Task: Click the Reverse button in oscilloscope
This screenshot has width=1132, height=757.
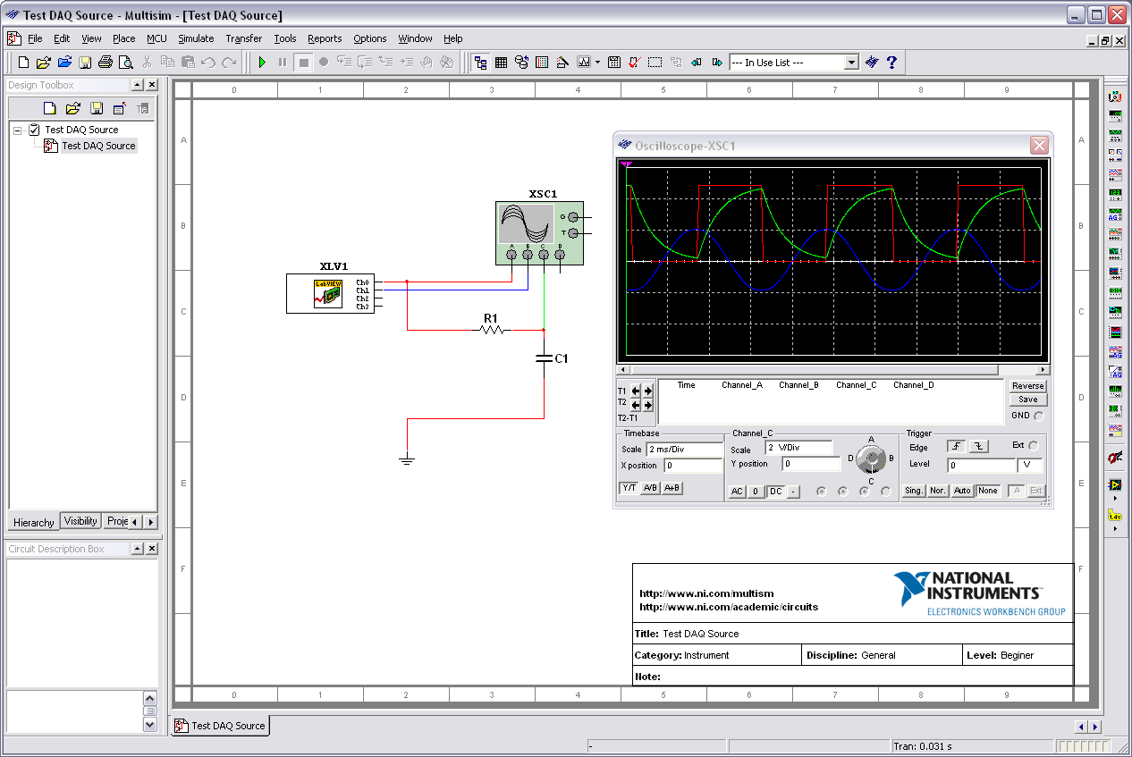Action: pos(1027,386)
